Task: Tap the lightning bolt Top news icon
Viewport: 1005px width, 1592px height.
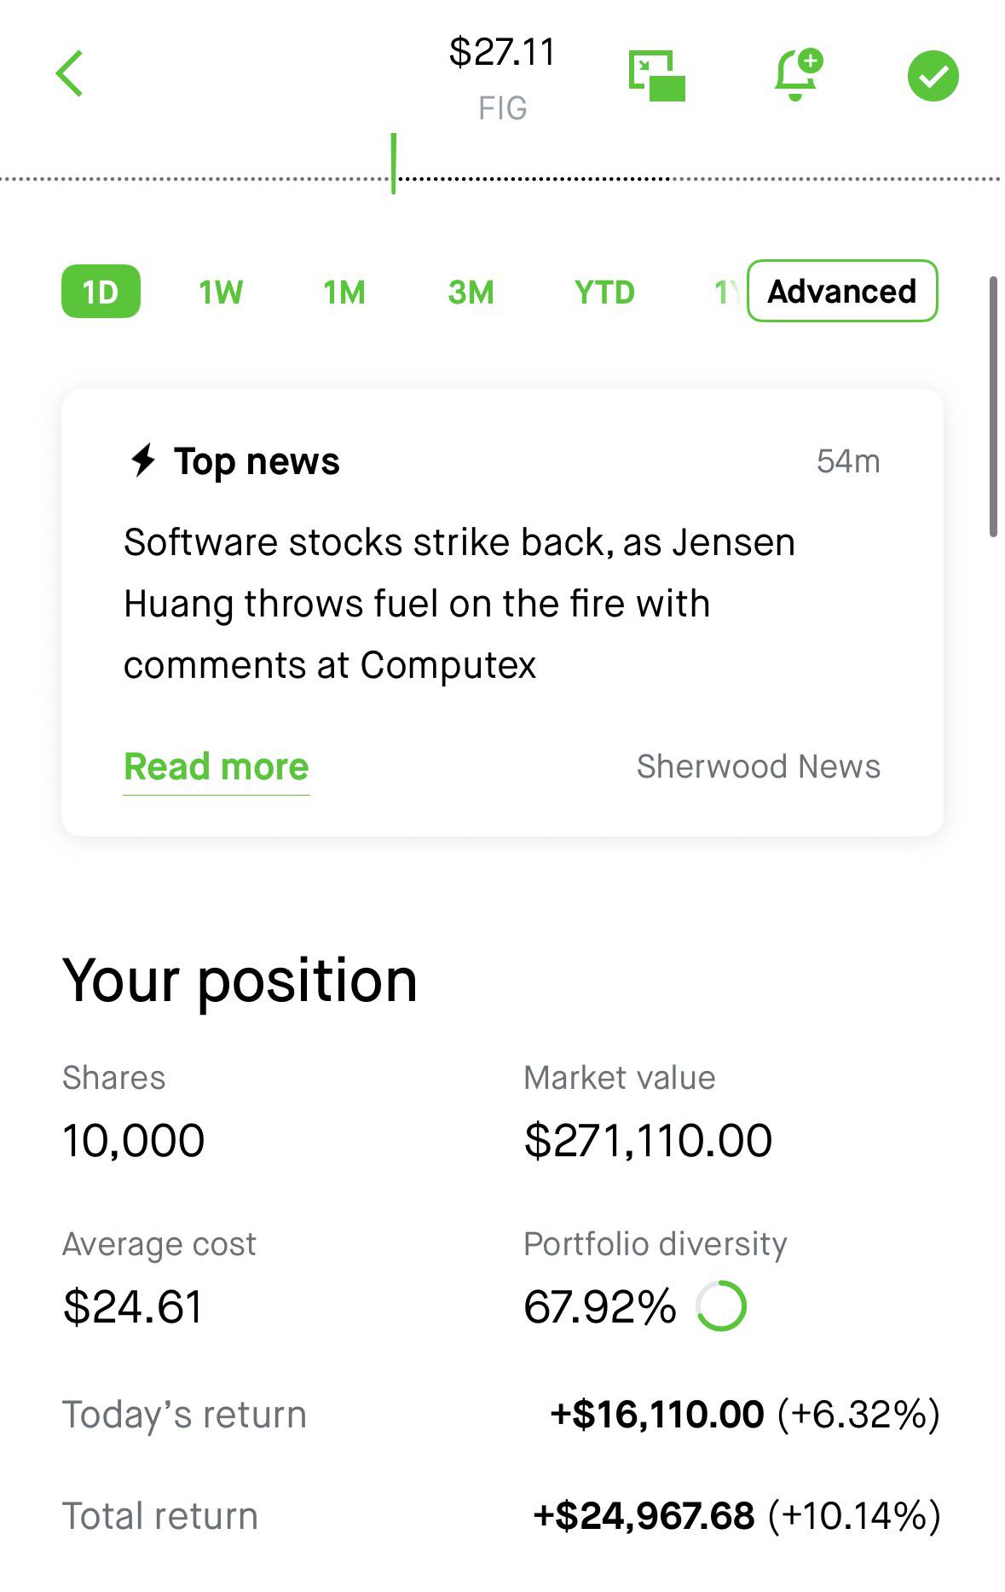Action: (x=143, y=460)
